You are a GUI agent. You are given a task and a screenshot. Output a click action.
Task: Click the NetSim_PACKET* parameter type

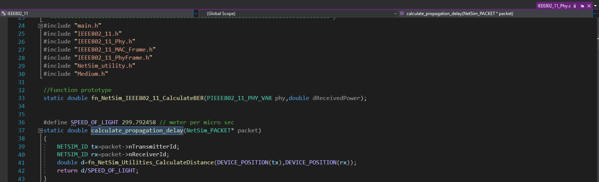coord(210,131)
